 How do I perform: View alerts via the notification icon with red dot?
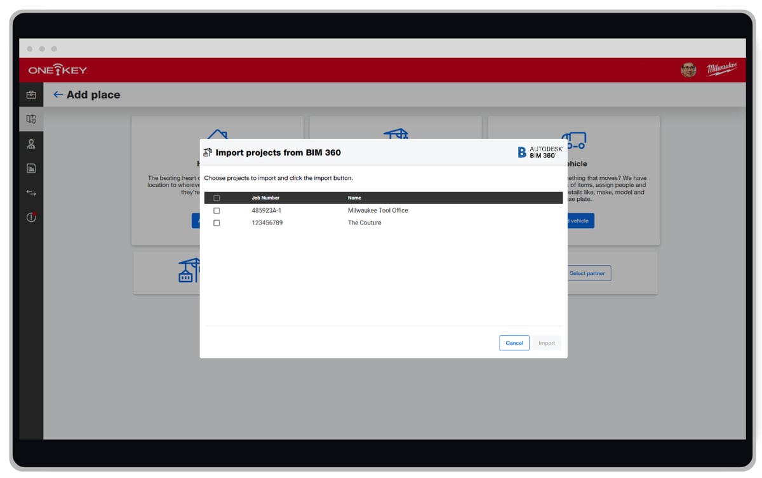30,217
